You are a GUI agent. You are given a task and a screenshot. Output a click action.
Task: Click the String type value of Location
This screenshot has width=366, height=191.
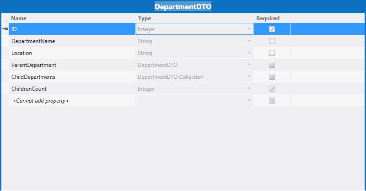tap(145, 53)
